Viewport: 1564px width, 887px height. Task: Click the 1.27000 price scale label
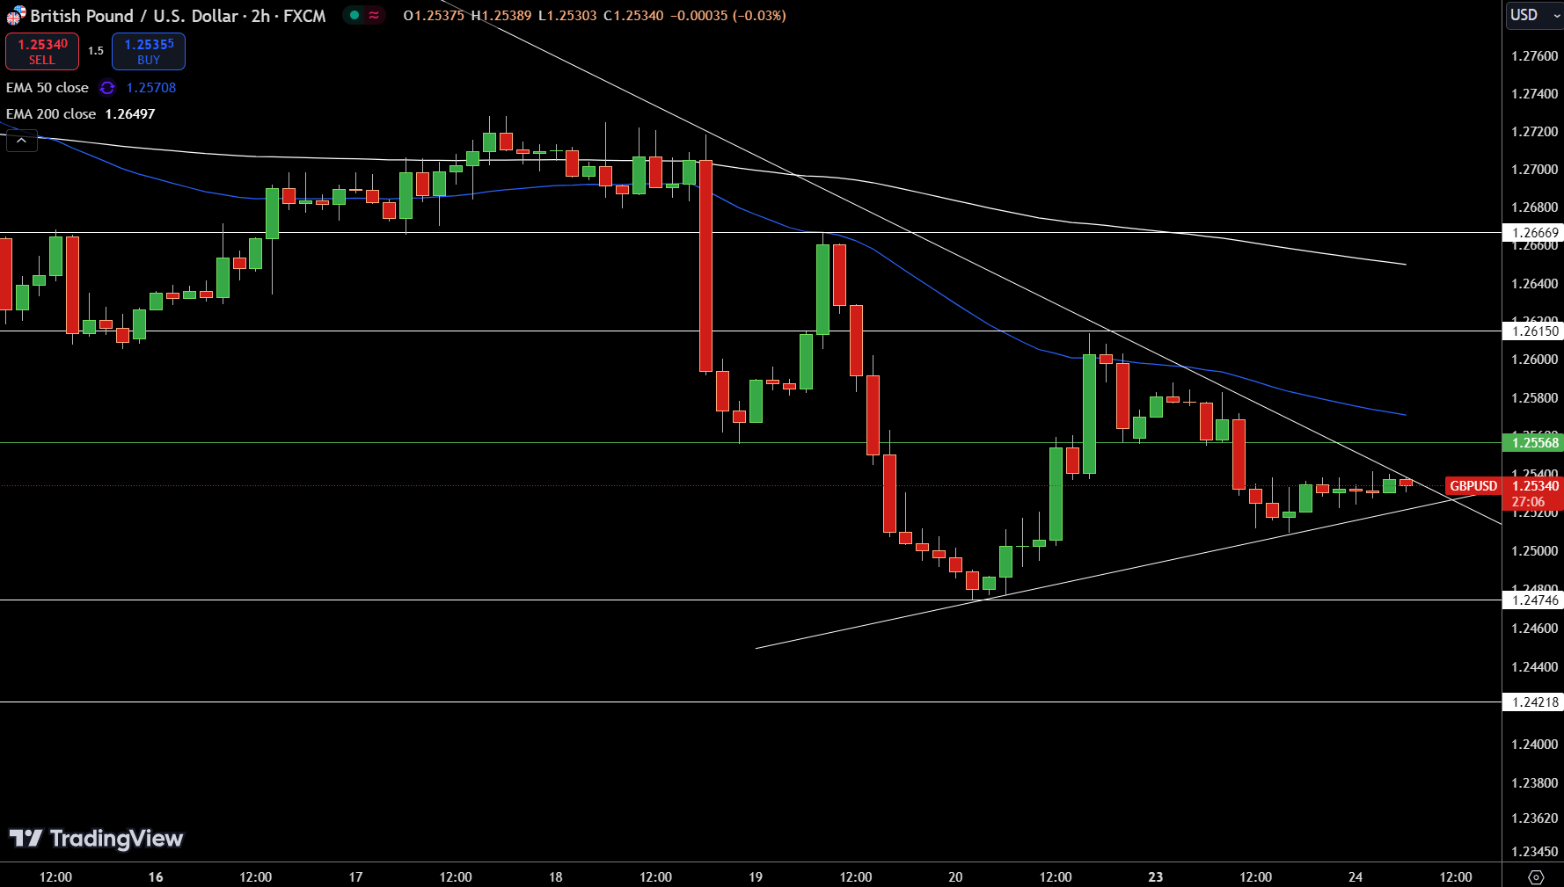(x=1534, y=170)
